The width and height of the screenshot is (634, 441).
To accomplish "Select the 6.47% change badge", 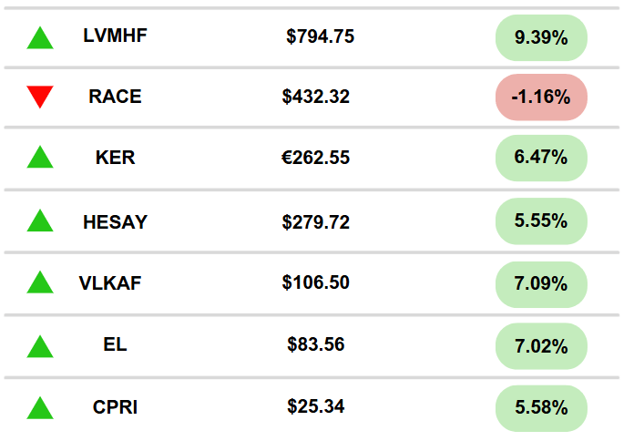I will 541,158.
